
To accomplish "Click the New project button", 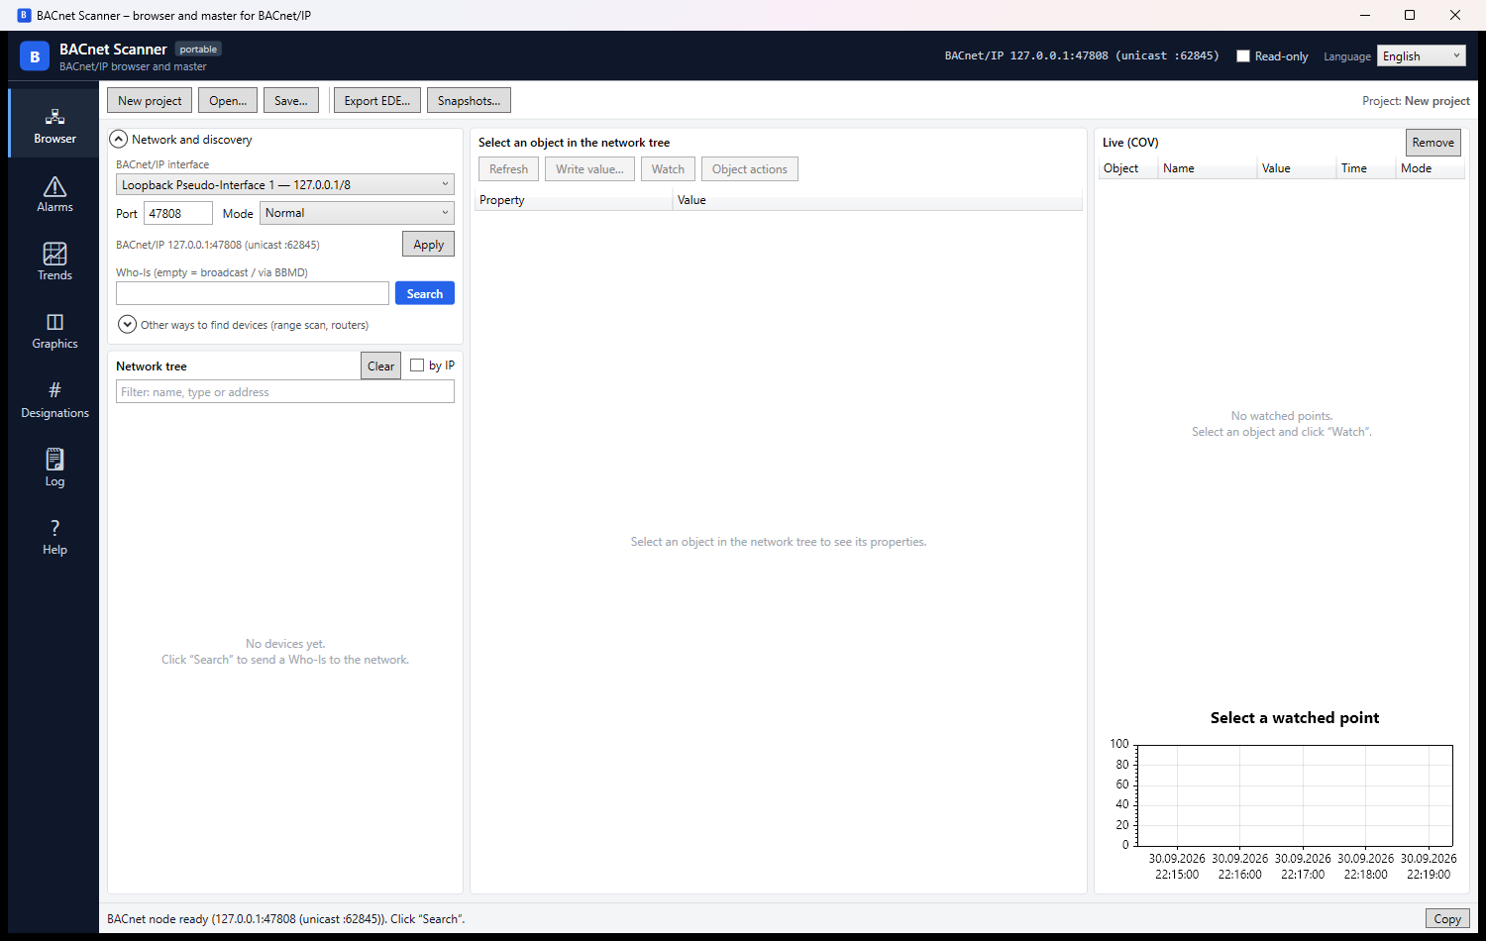I will click(x=150, y=101).
